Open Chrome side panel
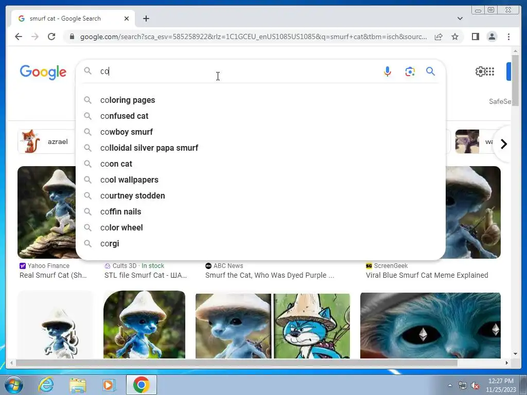The height and width of the screenshot is (395, 527). [475, 37]
